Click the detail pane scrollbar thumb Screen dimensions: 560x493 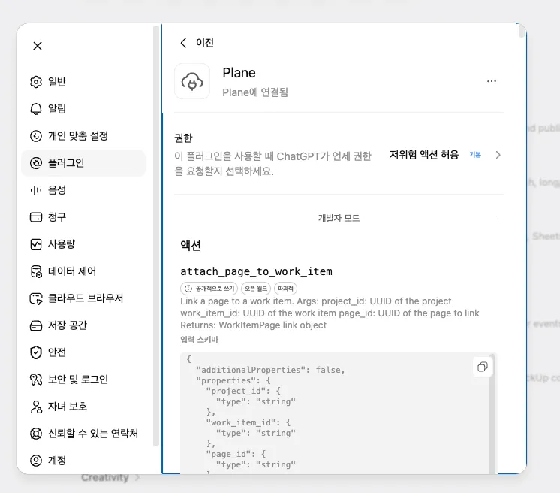[x=522, y=32]
